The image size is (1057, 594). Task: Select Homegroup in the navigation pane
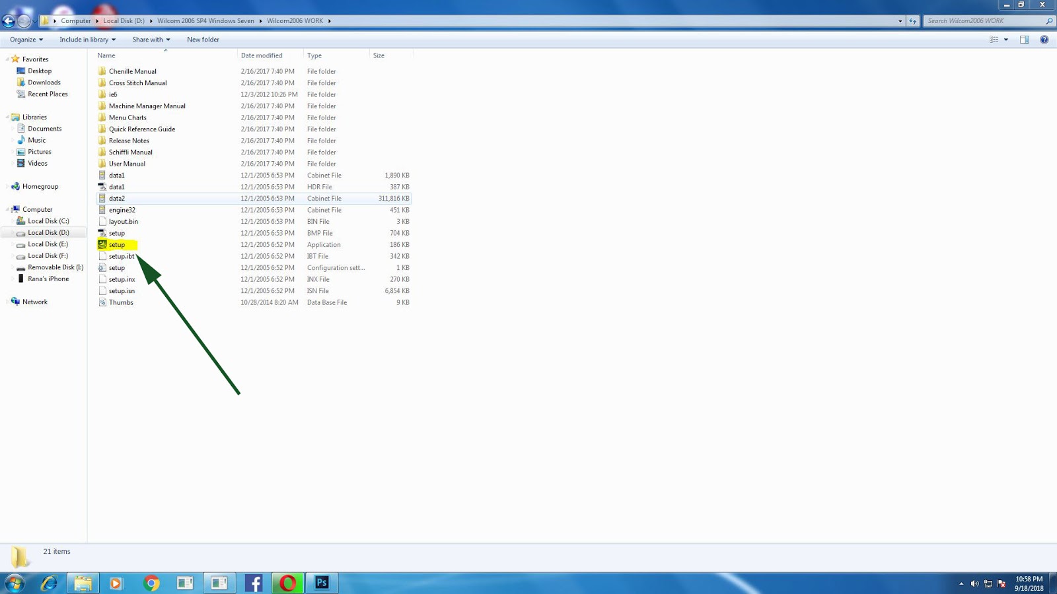pyautogui.click(x=40, y=187)
